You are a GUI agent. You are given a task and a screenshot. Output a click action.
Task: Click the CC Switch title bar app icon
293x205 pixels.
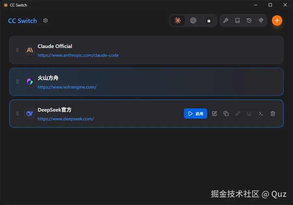coord(6,5)
